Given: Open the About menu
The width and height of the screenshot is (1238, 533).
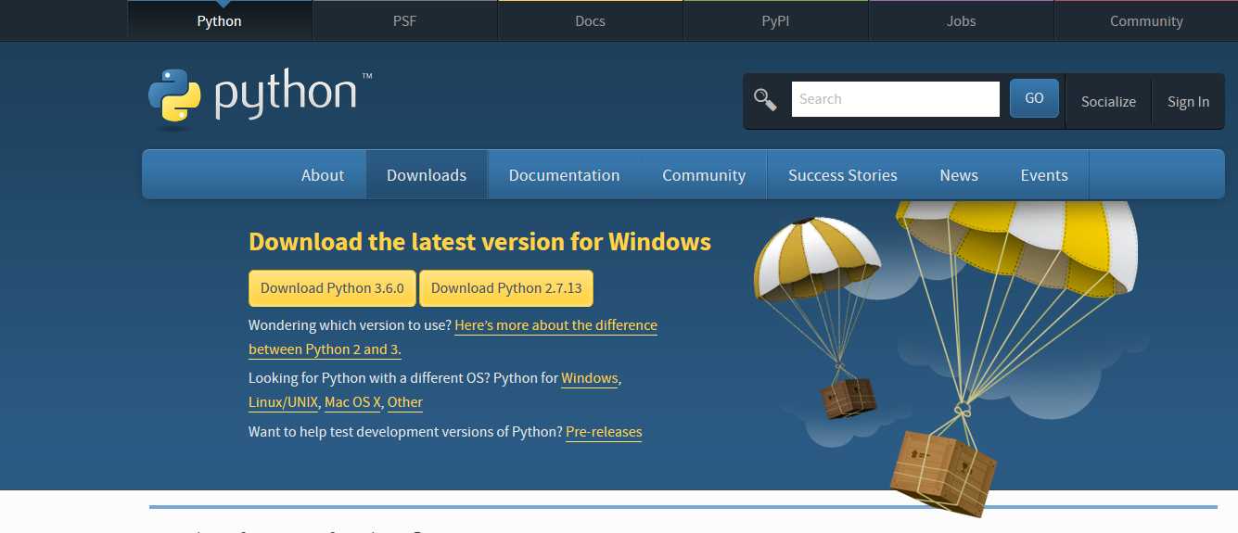Looking at the screenshot, I should click(x=323, y=175).
